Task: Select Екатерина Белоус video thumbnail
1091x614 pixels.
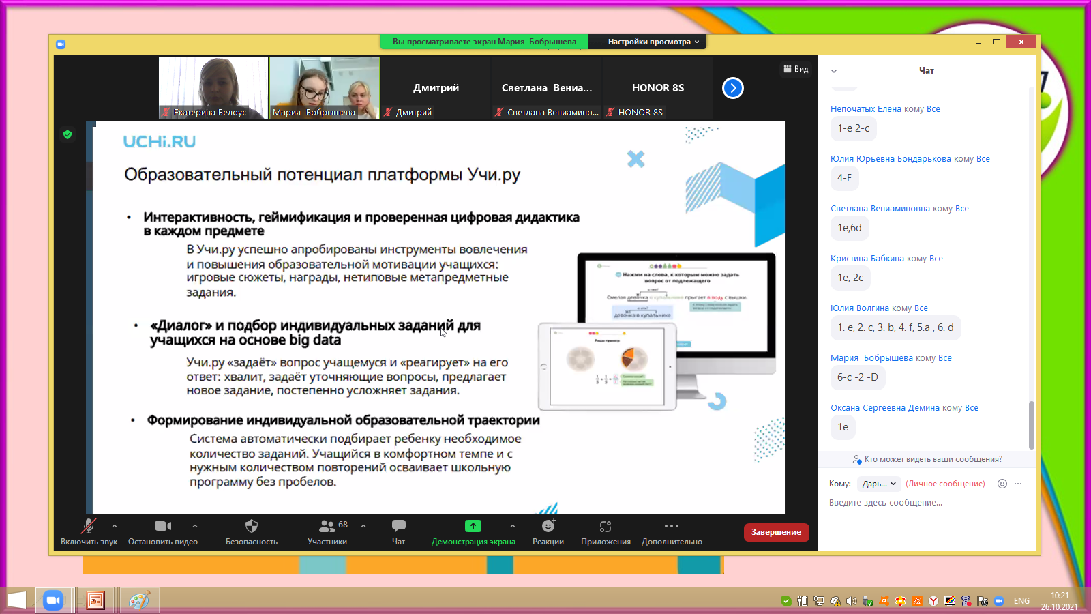Action: coord(213,88)
